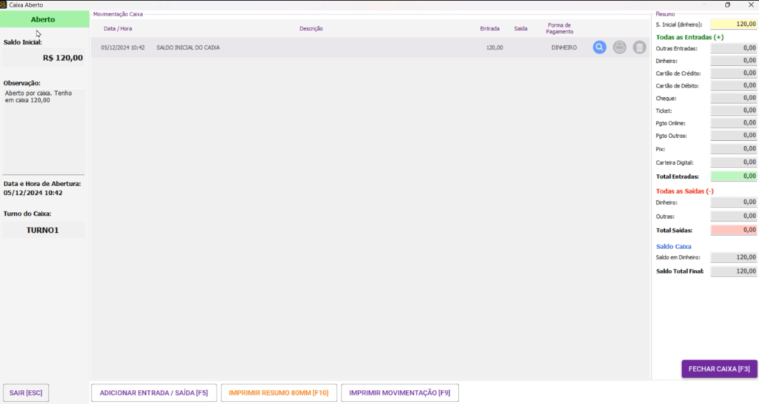759x404 pixels.
Task: Click the blue magnifier icon on the cash row
Action: (600, 47)
